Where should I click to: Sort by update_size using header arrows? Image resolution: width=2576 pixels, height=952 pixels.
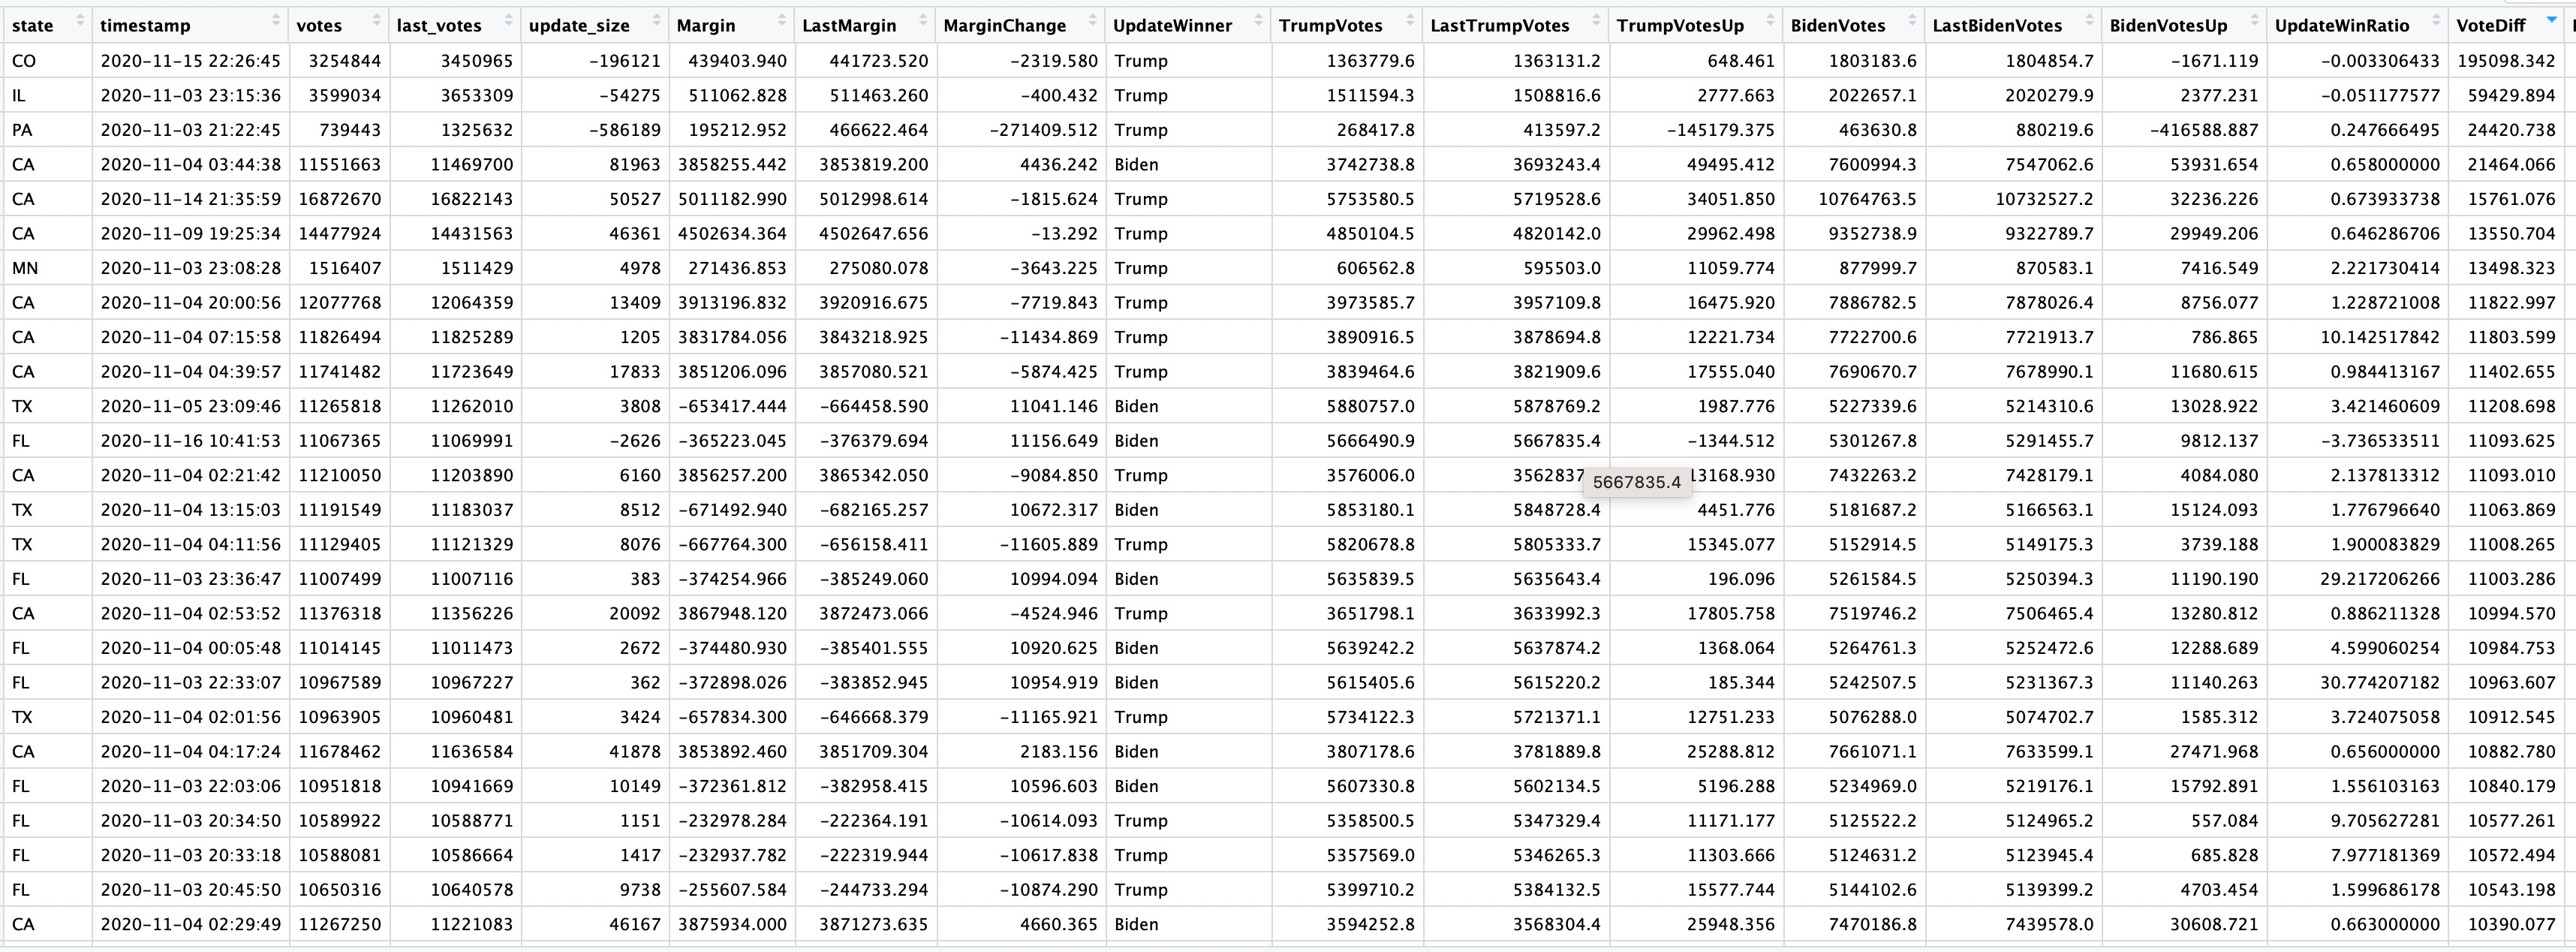pyautogui.click(x=656, y=20)
